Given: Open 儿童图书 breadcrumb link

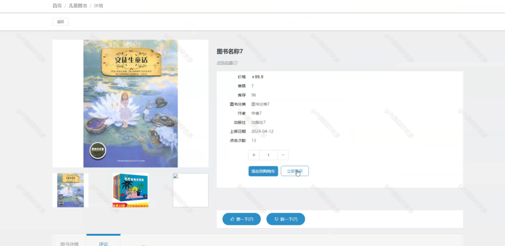Looking at the screenshot, I should tap(77, 6).
